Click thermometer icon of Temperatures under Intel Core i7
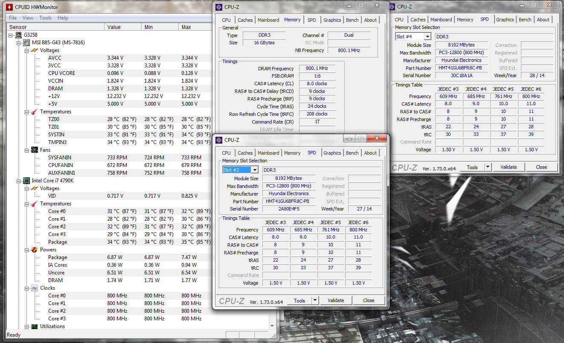The image size is (564, 343). click(x=34, y=204)
